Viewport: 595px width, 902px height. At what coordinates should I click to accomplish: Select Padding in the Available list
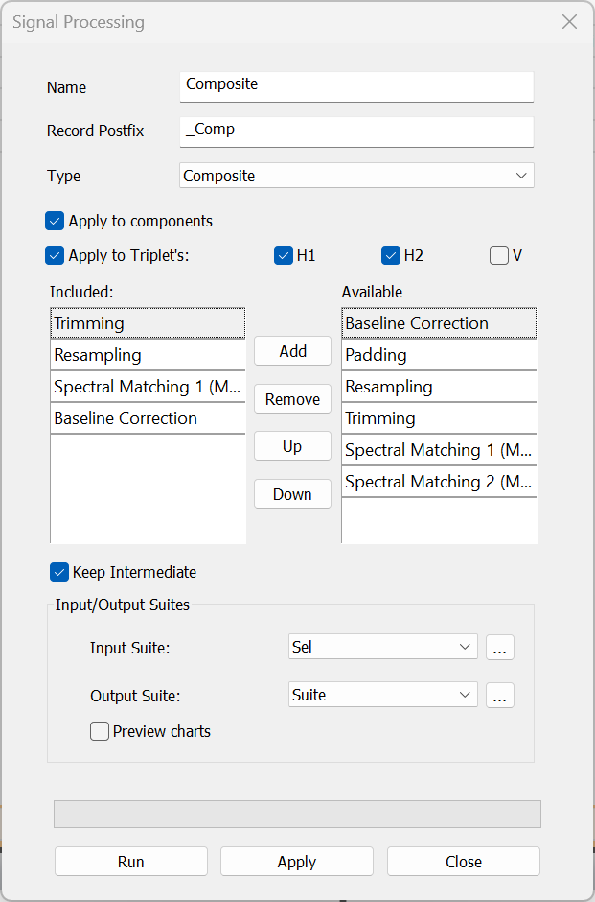coord(438,355)
